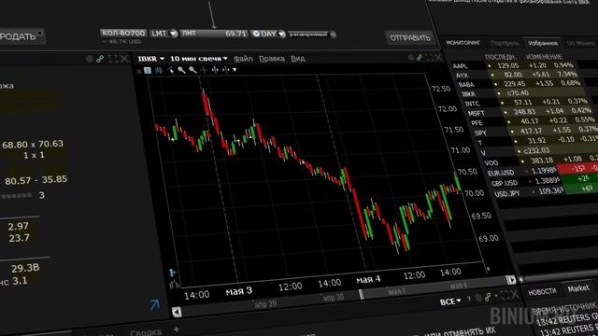Switch to the Избранное tab
This screenshot has width=598, height=336.
coord(543,43)
